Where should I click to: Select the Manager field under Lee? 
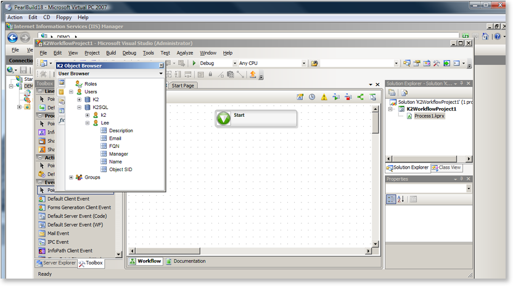[x=118, y=154]
